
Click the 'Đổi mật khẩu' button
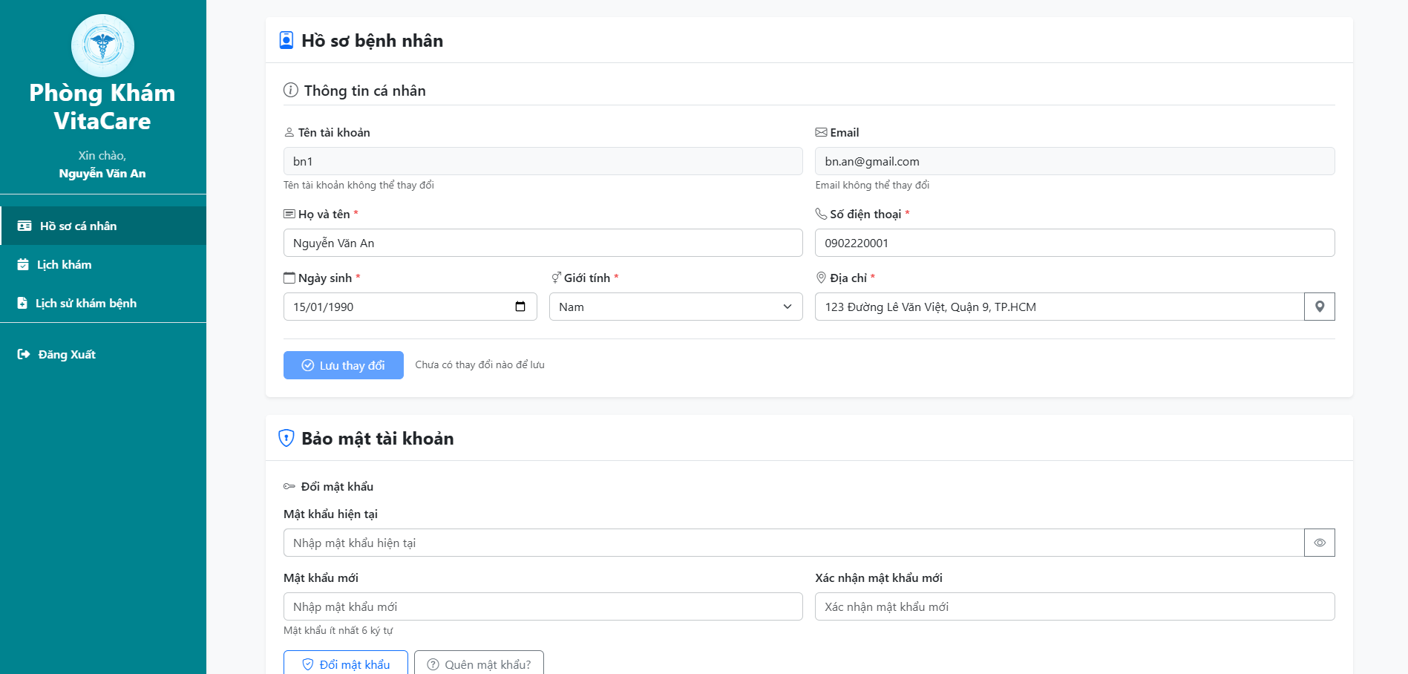[x=346, y=664]
